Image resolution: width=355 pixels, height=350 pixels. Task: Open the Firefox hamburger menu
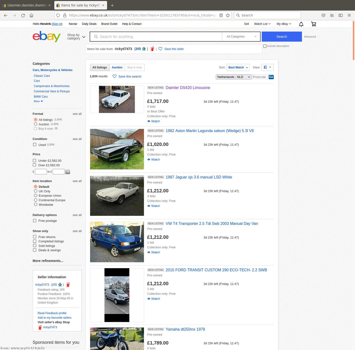click(349, 15)
